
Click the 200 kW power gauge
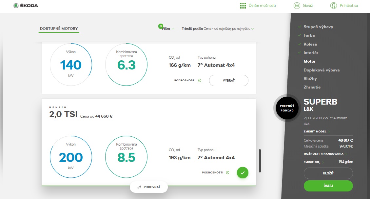[x=71, y=157]
